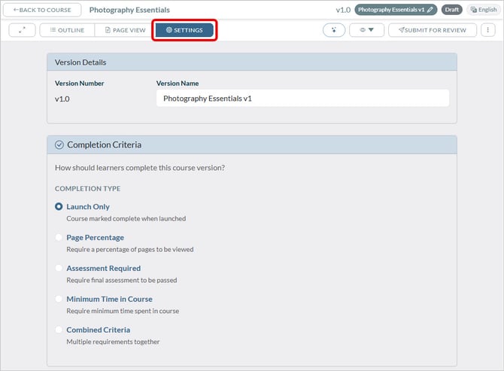
Task: Click 'Course marked complete when launched' text
Action: [x=126, y=219]
